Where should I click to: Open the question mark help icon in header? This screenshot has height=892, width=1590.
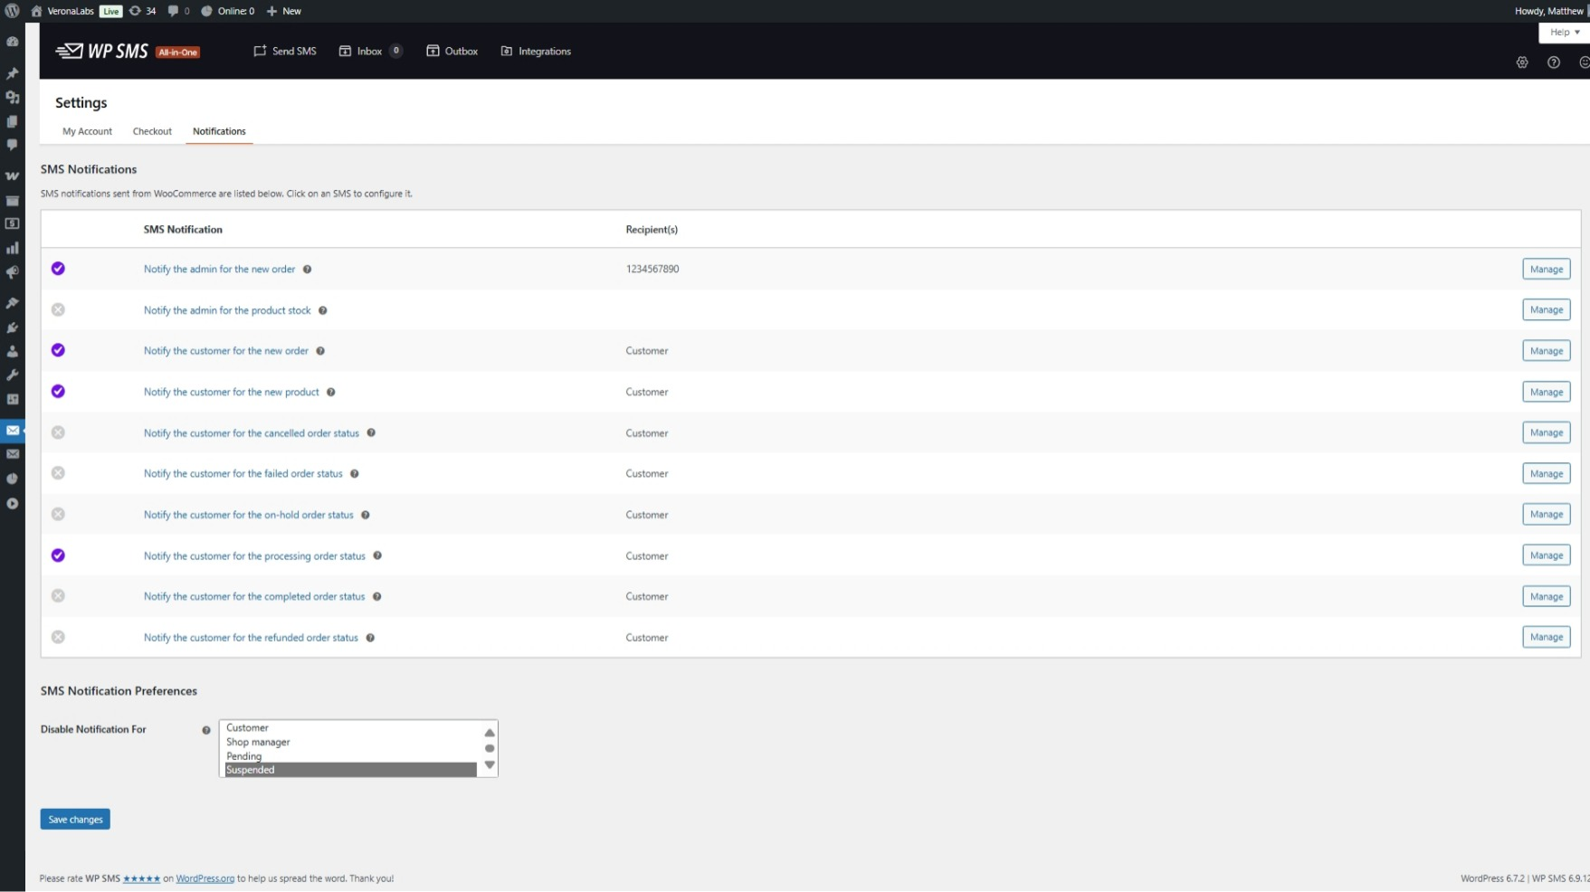coord(1554,62)
